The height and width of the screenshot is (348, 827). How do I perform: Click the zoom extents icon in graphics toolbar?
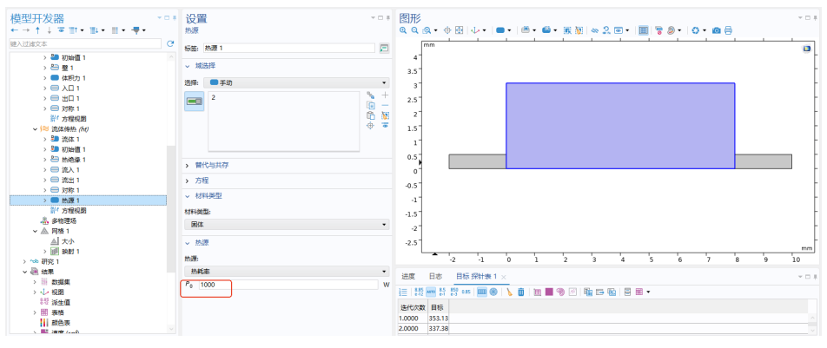coord(459,30)
